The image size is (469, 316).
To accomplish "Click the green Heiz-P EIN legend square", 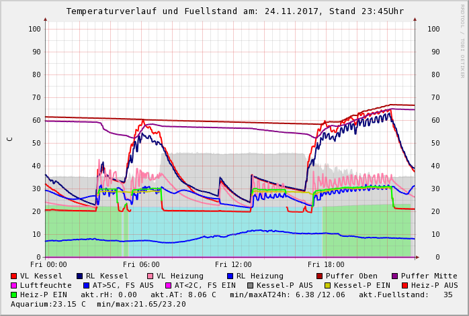I will click(x=14, y=295).
